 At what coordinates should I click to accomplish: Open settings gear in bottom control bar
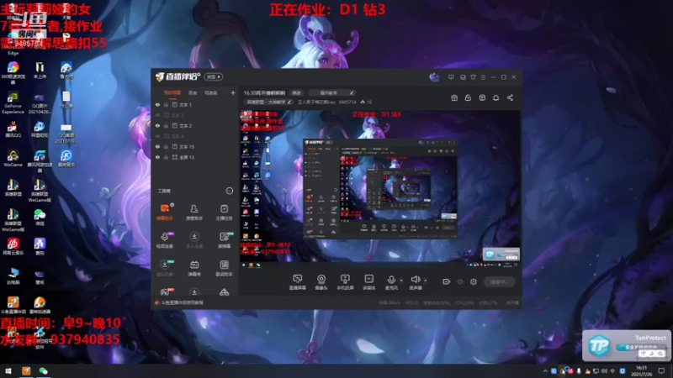pos(474,281)
